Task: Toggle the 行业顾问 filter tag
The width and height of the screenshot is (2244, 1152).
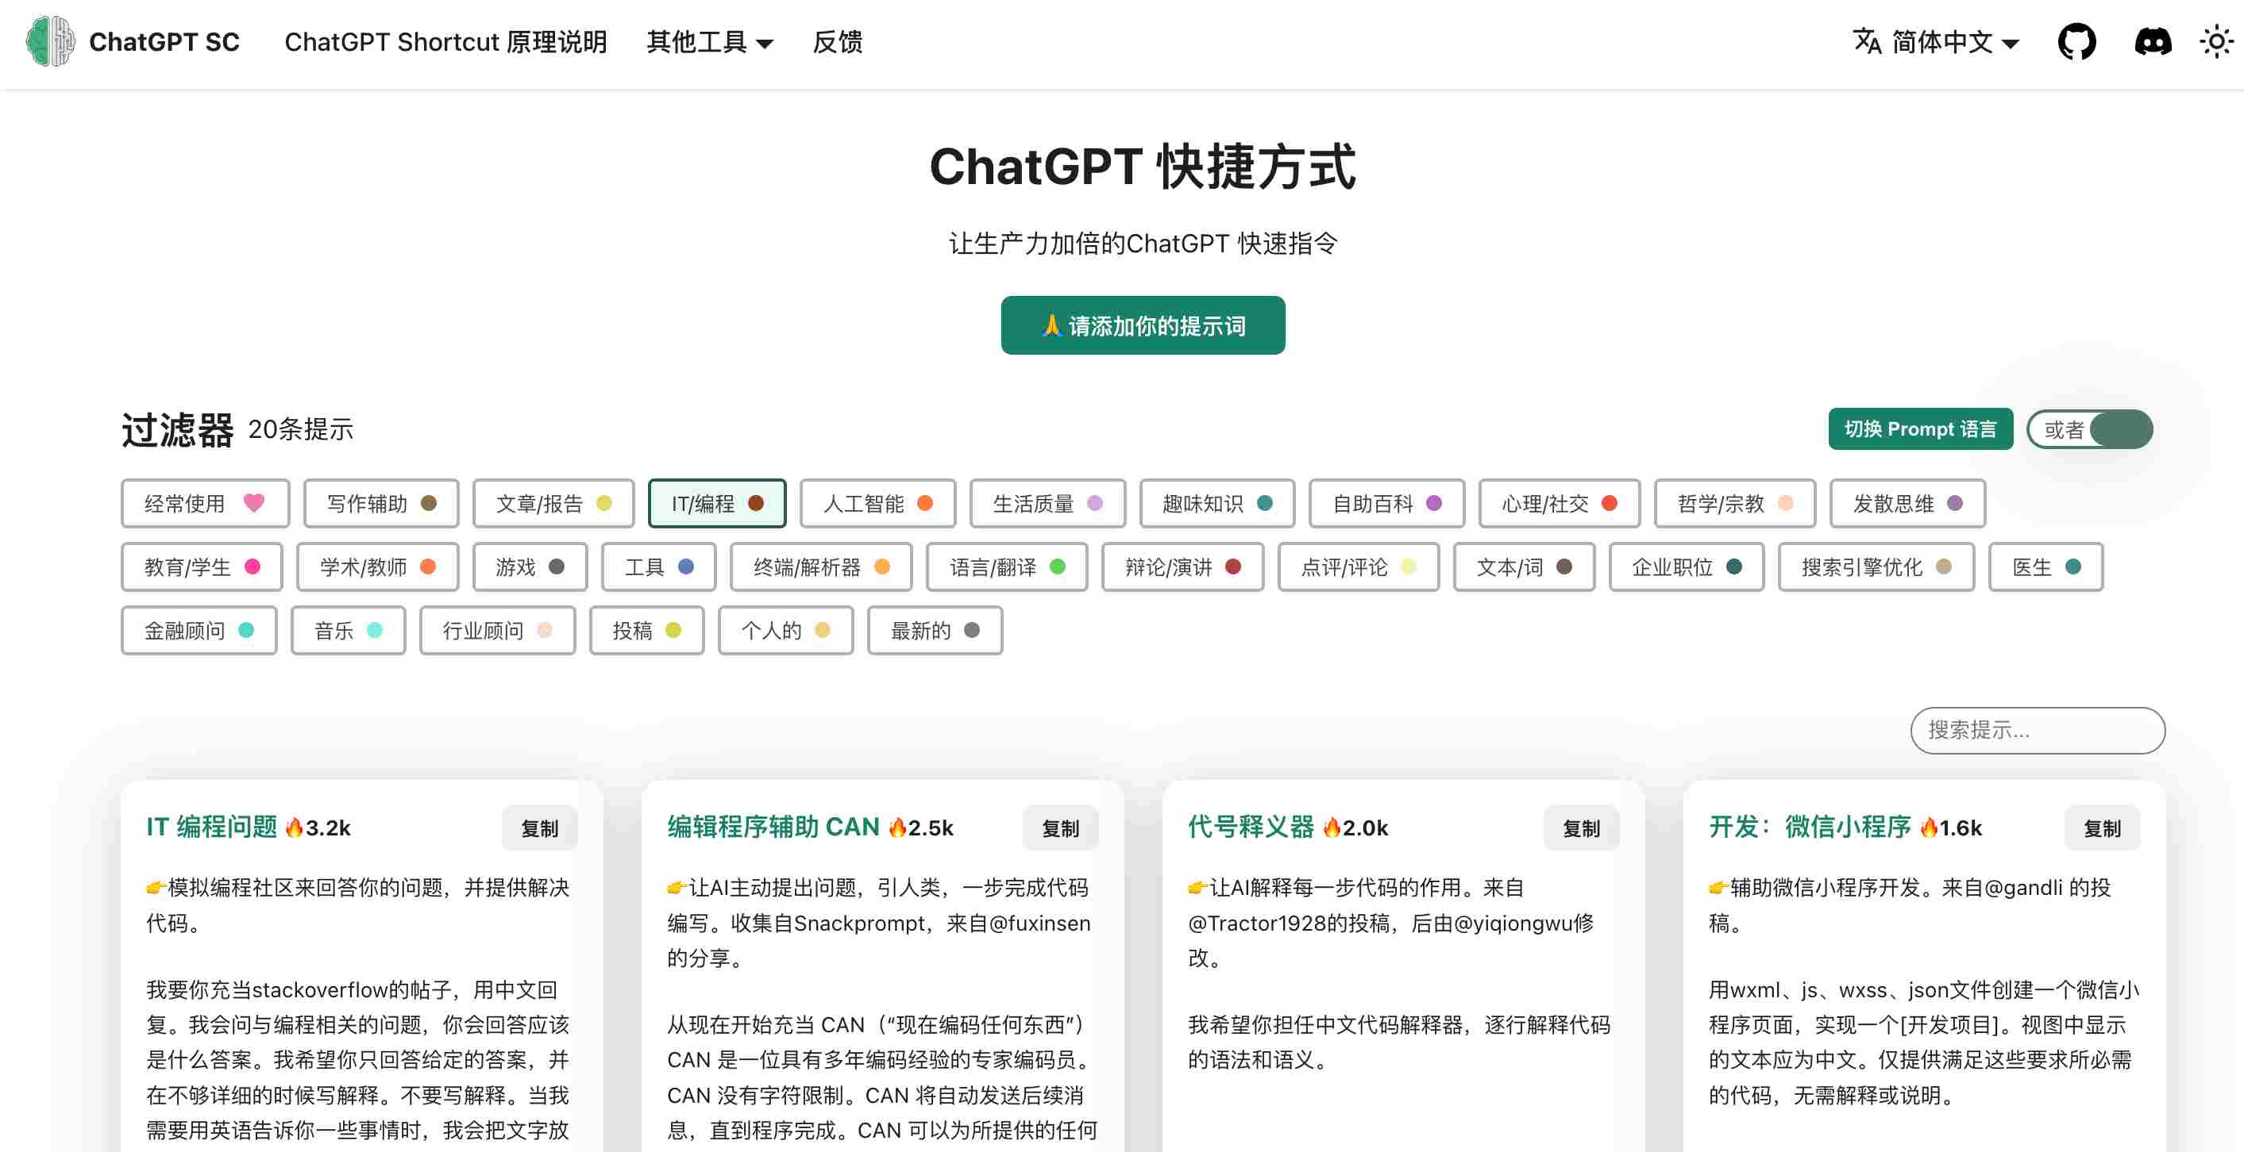Action: click(496, 630)
